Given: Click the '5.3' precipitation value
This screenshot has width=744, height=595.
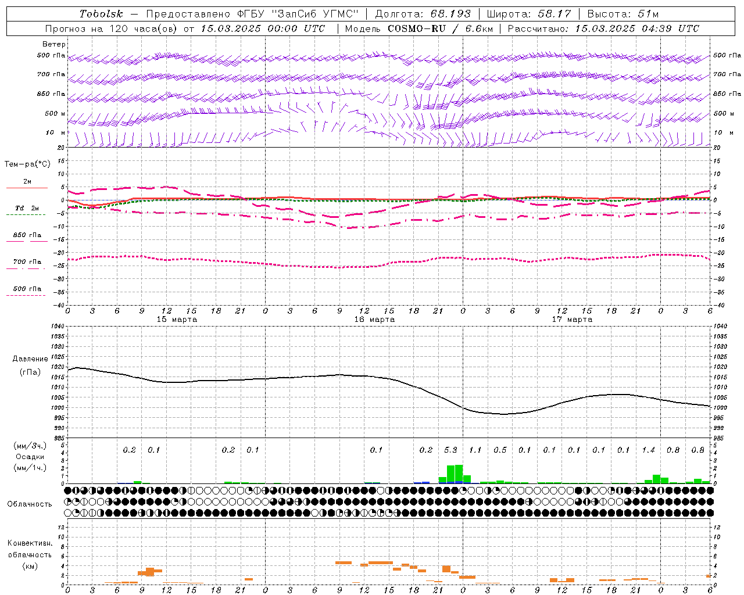Looking at the screenshot, I should (450, 450).
